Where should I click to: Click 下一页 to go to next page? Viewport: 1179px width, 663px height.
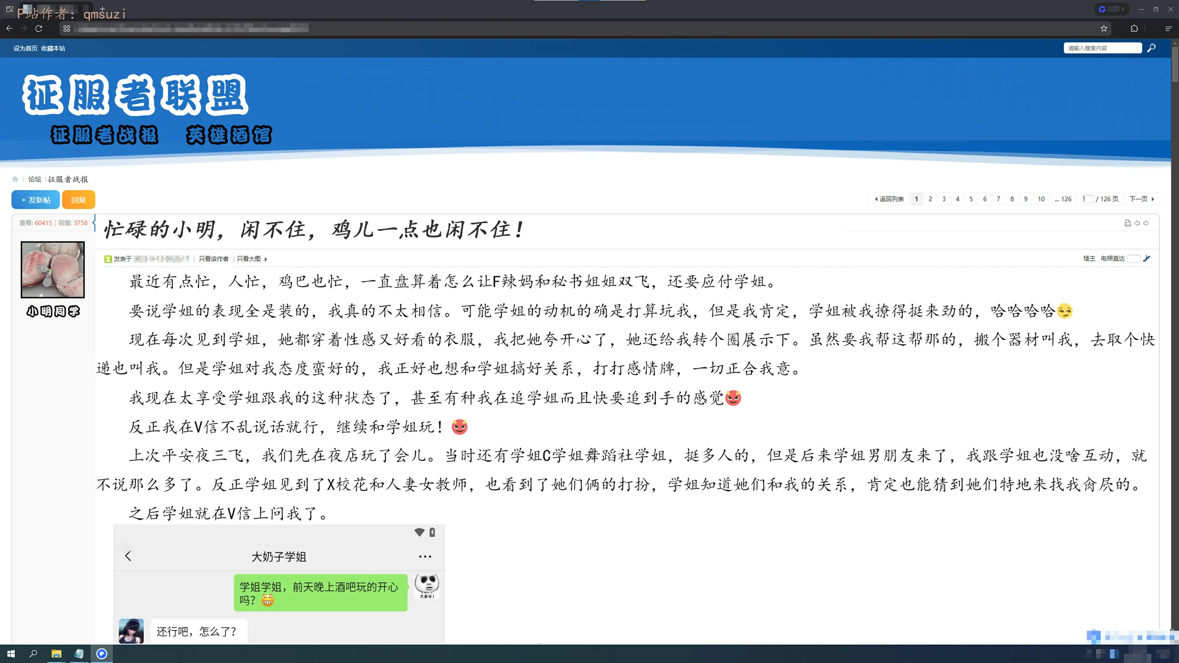pyautogui.click(x=1142, y=199)
